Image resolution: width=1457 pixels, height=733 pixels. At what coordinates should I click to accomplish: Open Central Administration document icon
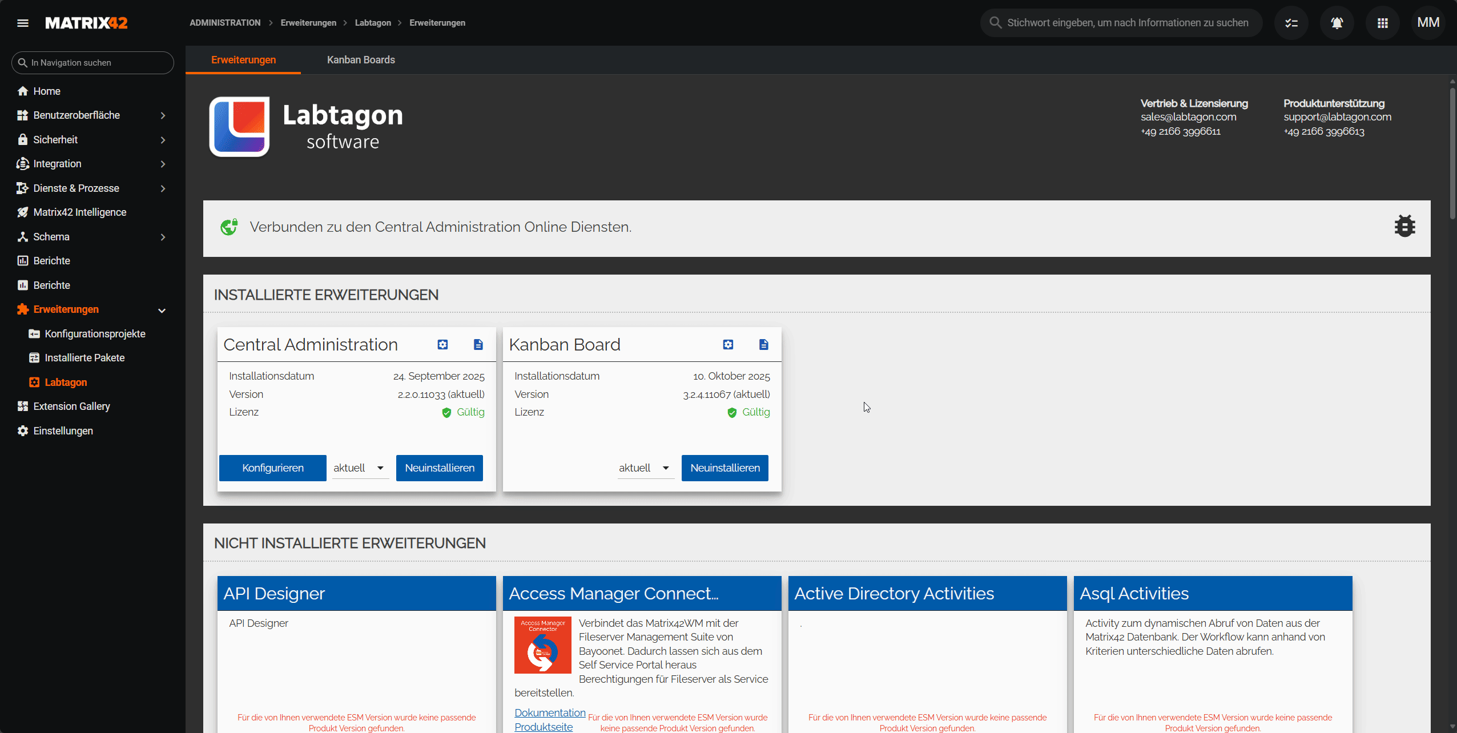pos(478,344)
